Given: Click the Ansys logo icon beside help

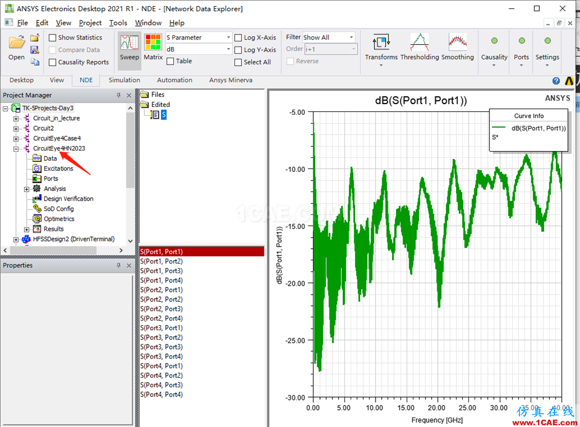Looking at the screenshot, I should pos(569,81).
